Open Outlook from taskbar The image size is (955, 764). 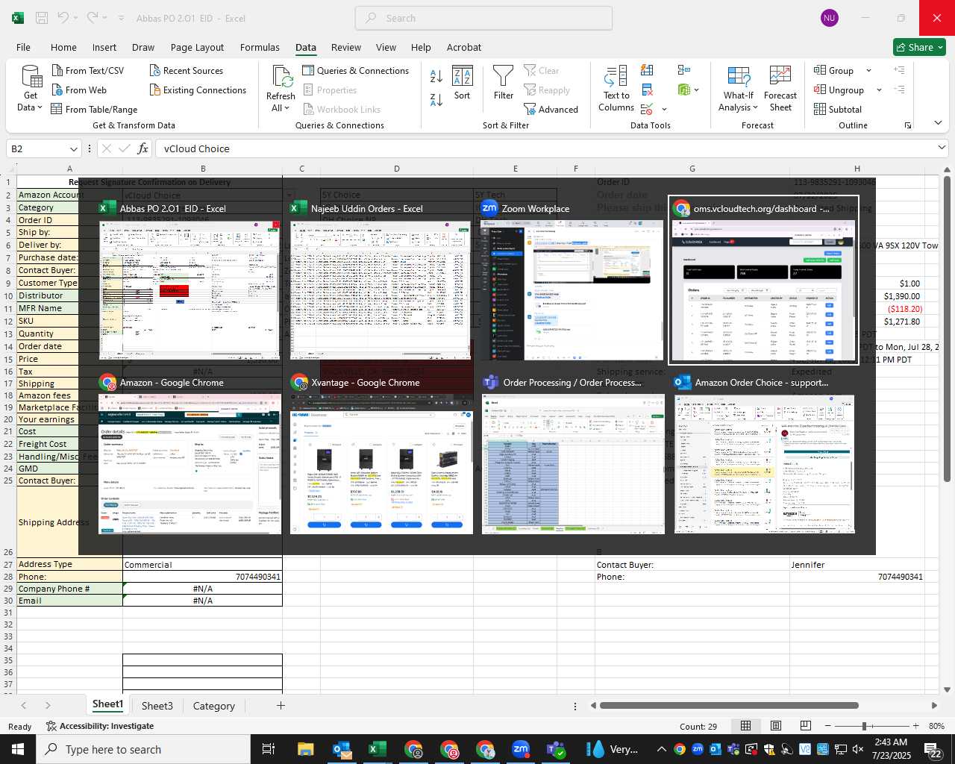pos(342,749)
